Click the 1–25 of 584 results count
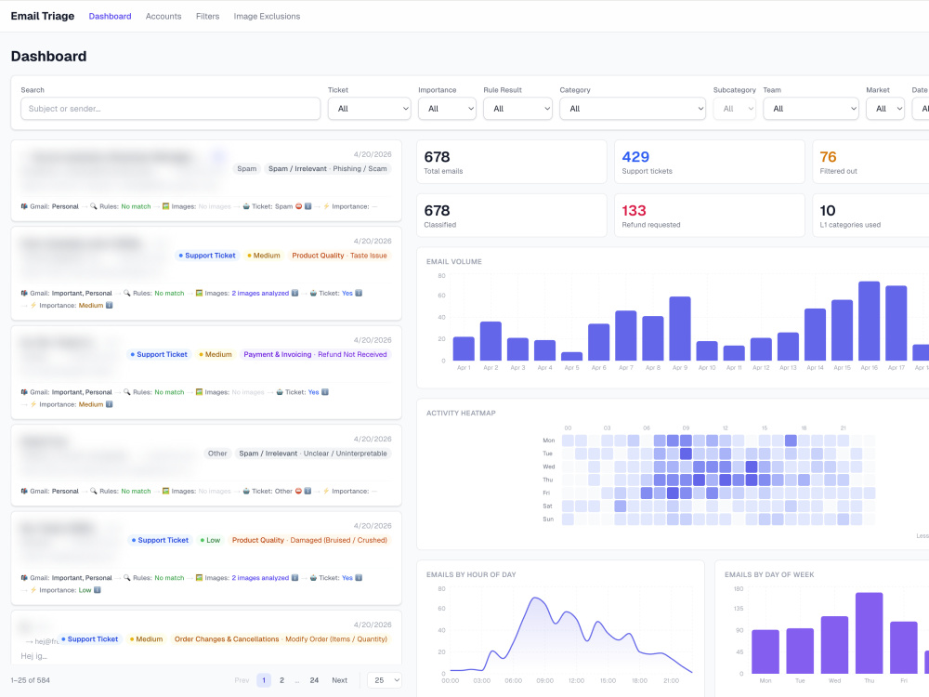 [31, 680]
